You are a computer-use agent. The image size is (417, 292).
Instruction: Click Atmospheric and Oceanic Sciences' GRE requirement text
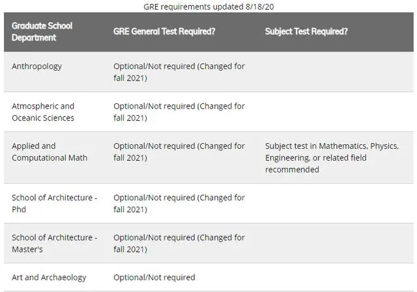point(179,112)
